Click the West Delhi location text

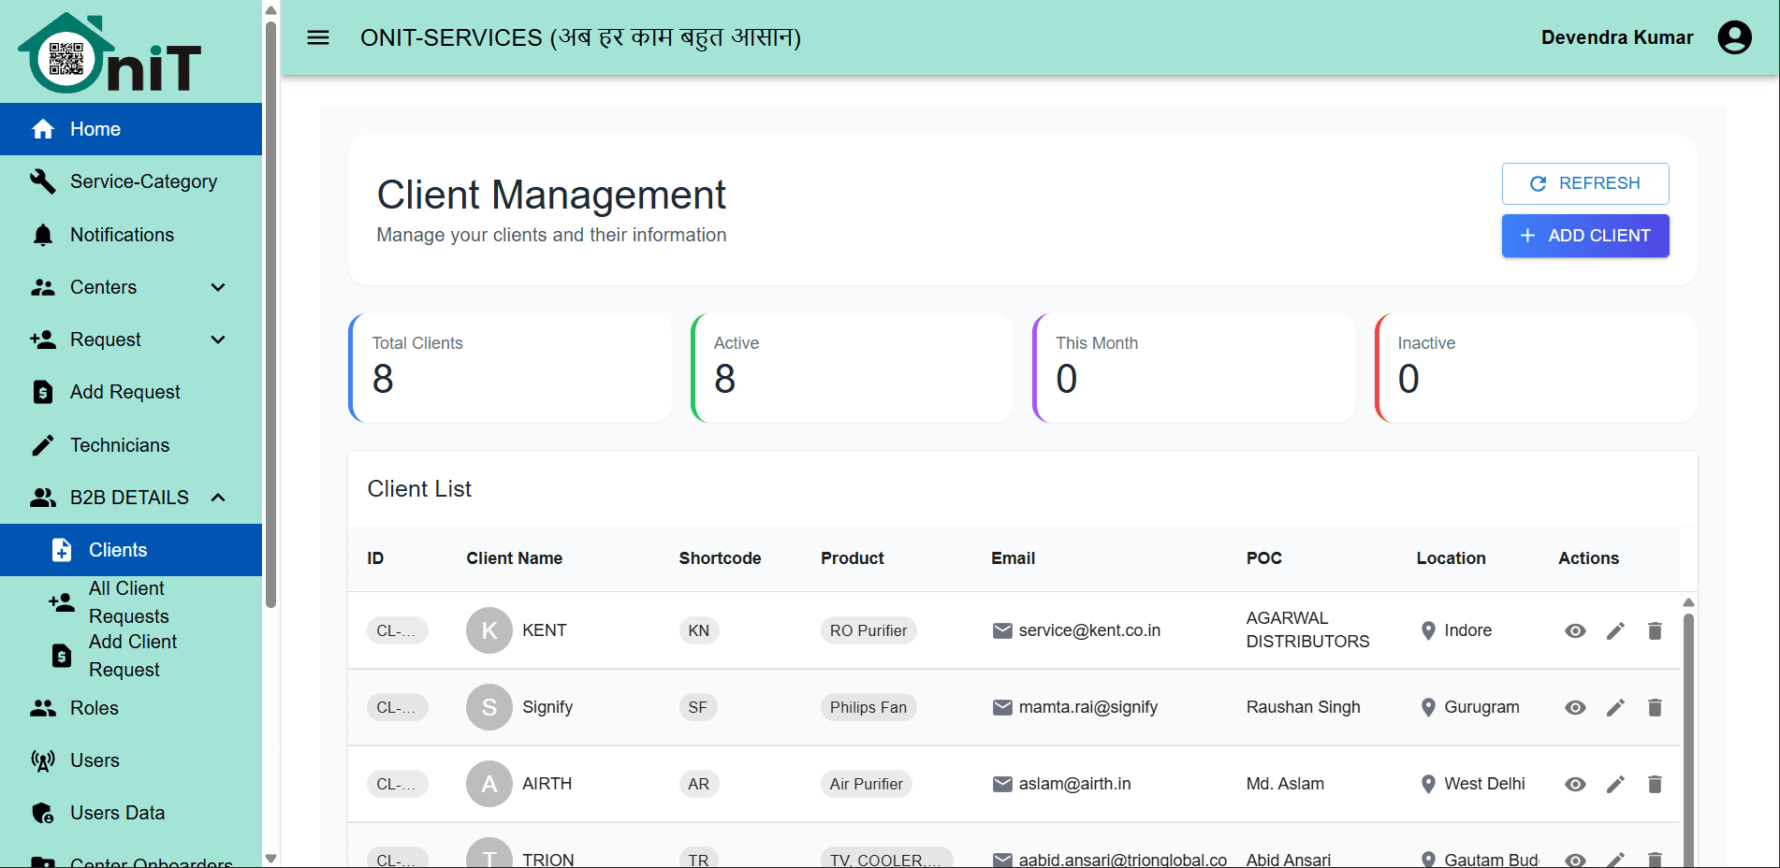(1484, 784)
